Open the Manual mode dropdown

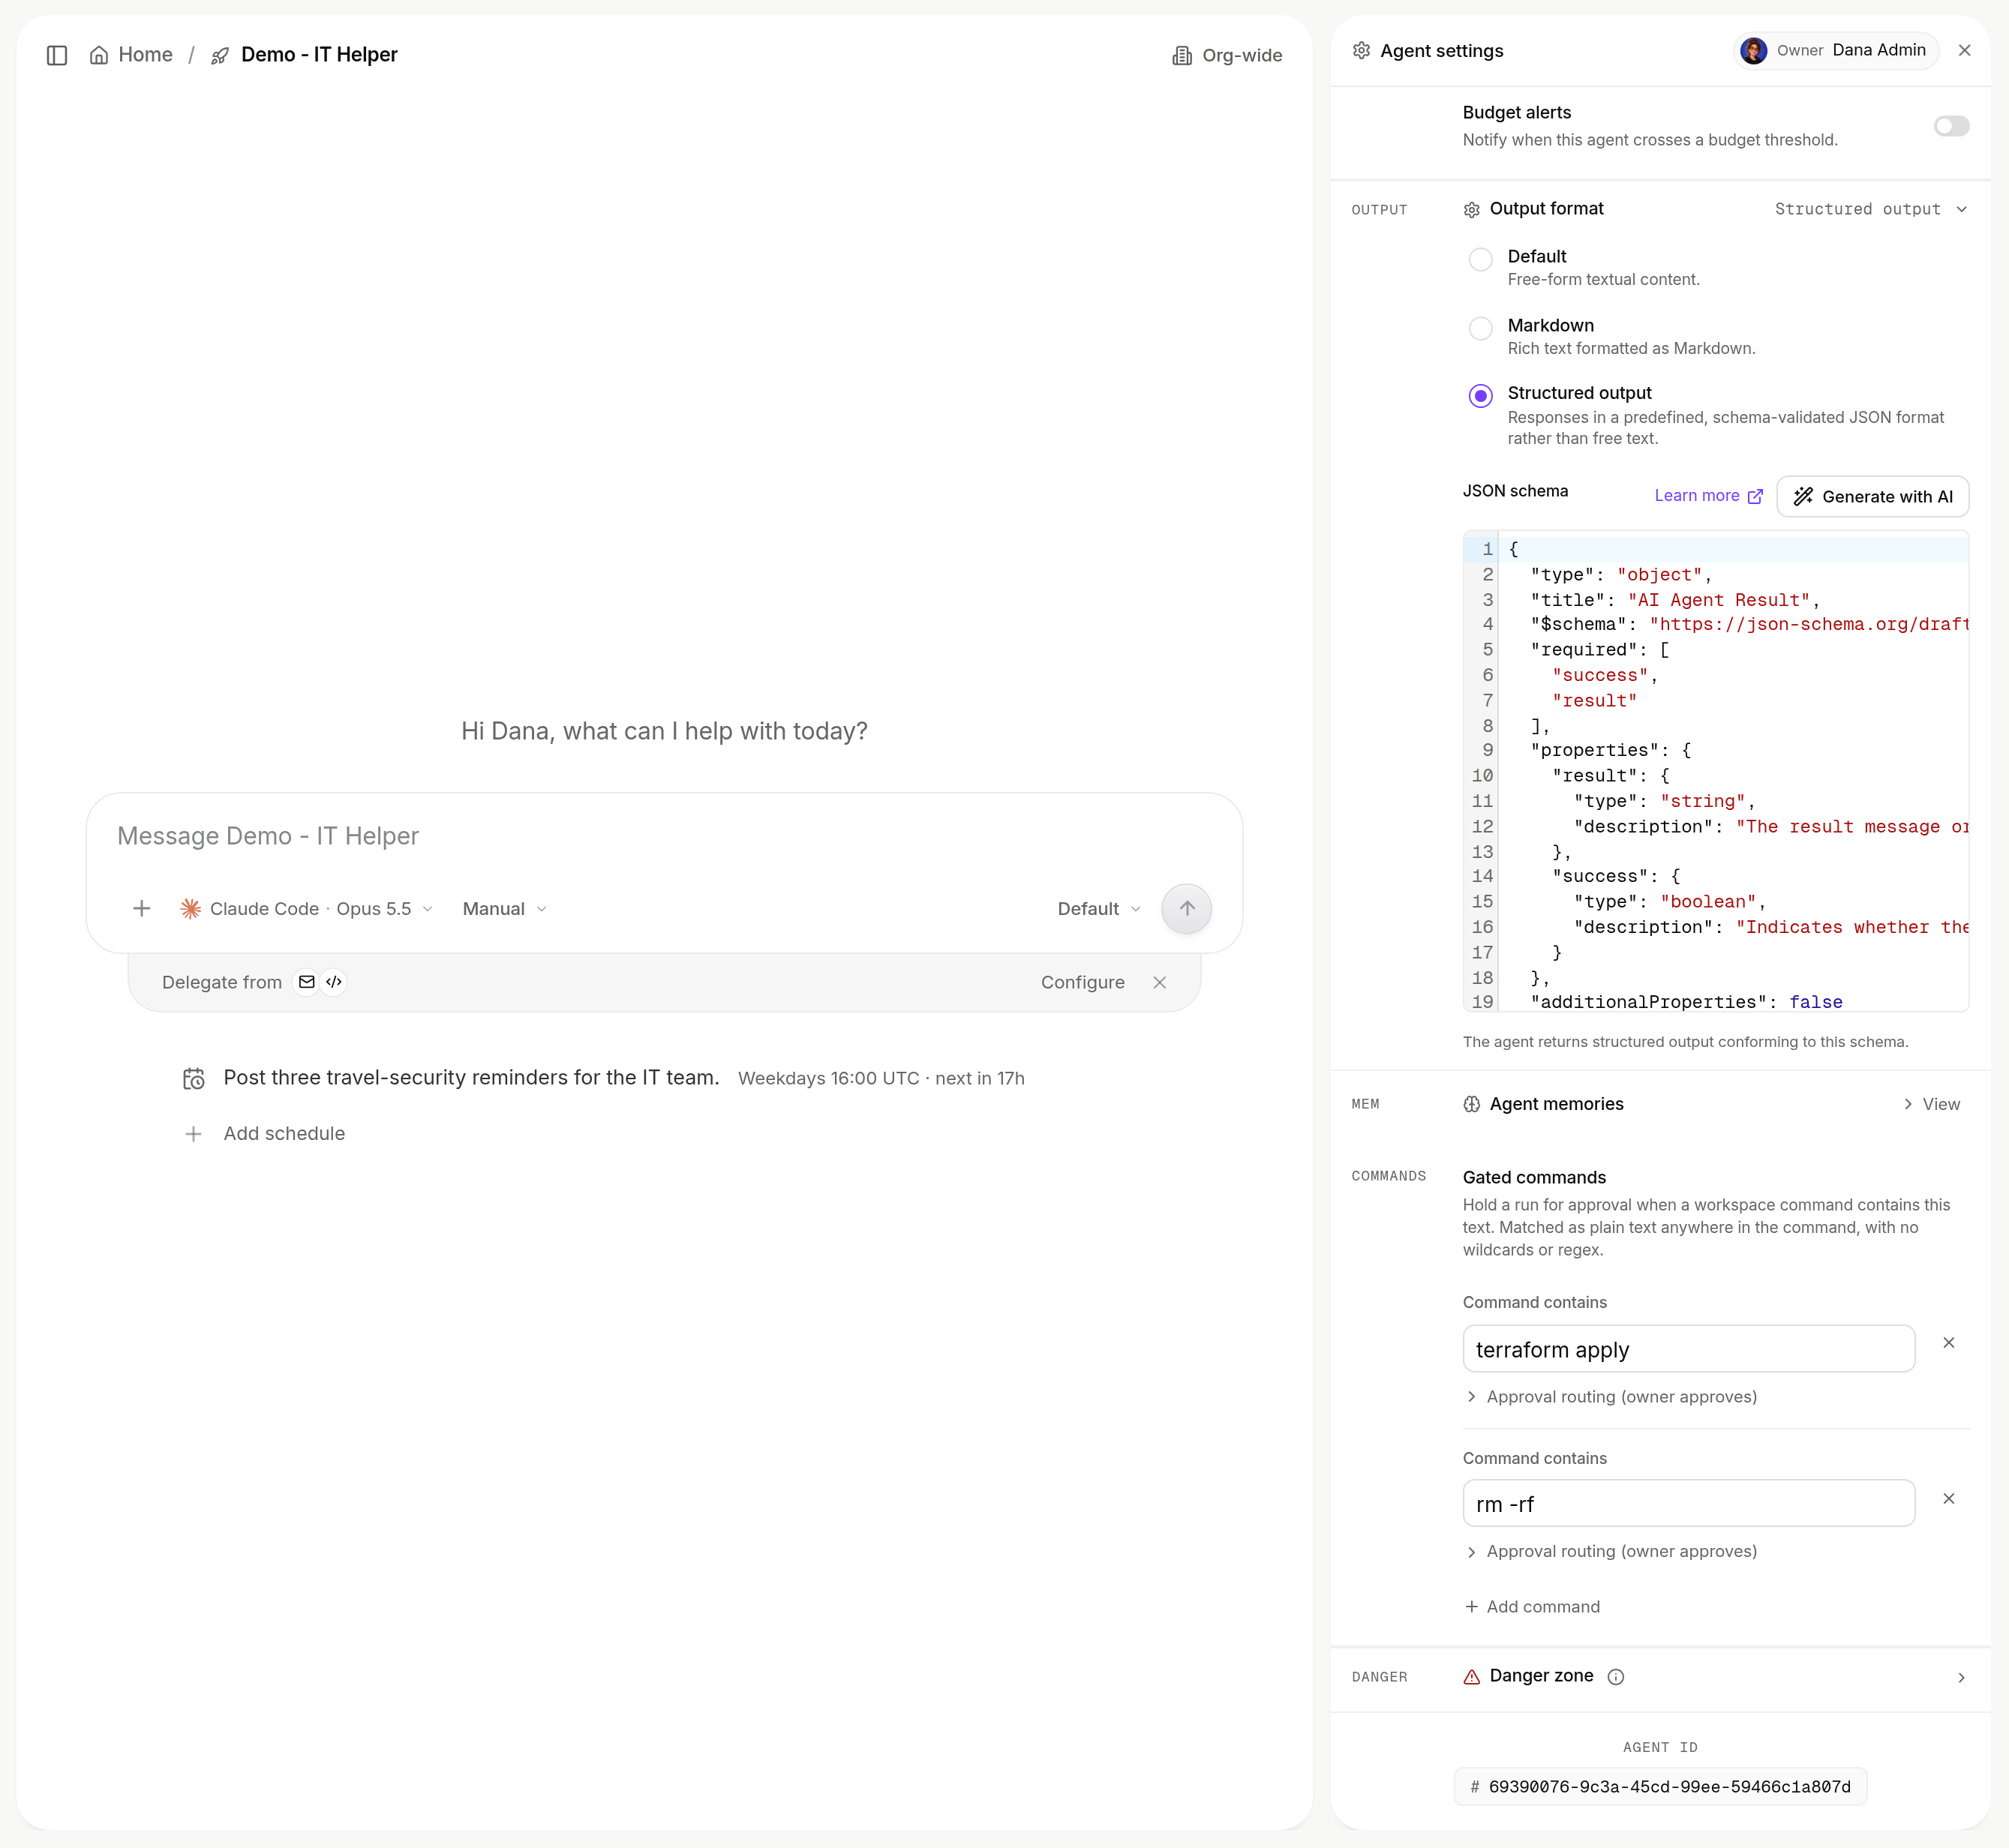(504, 908)
